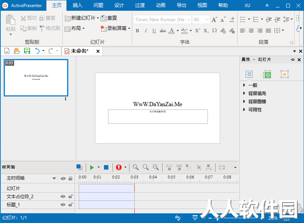Clear formatting with the eraser icon

[x=232, y=20]
